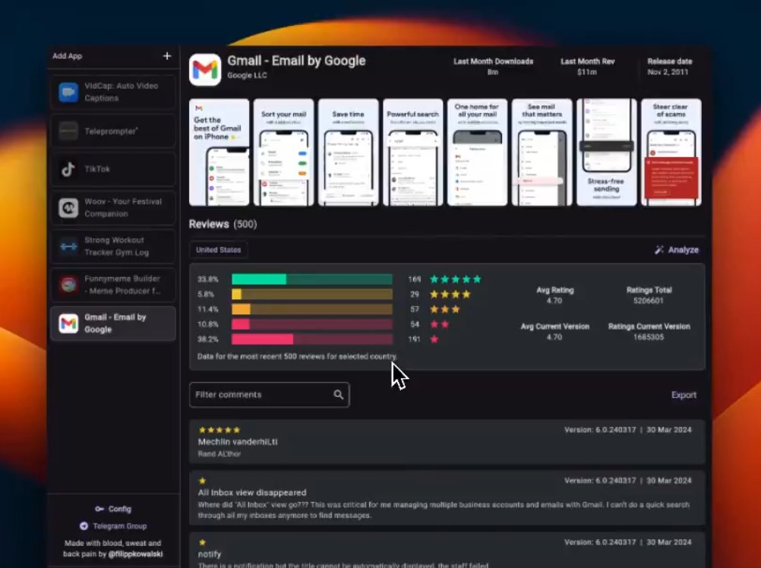Click 'All Inbox view disappeared' review title
Screen dimensions: 761x568
[252, 492]
